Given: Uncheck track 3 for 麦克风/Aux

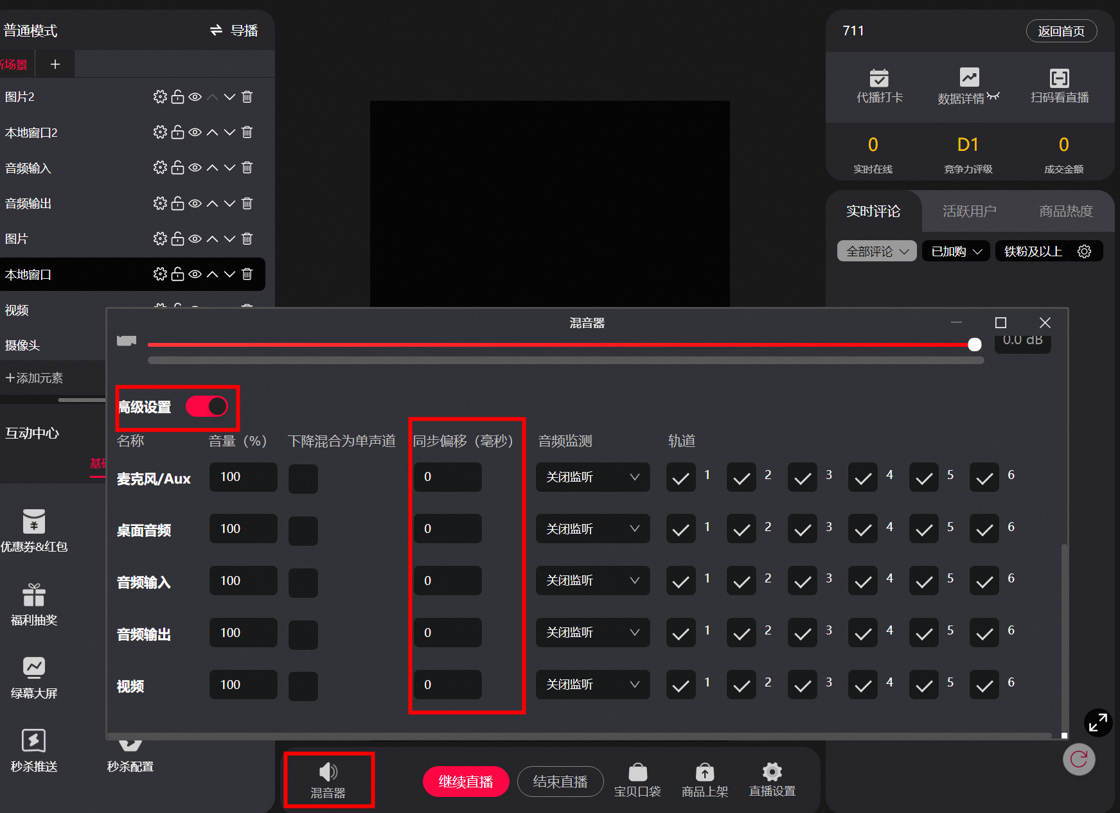Looking at the screenshot, I should pyautogui.click(x=802, y=477).
